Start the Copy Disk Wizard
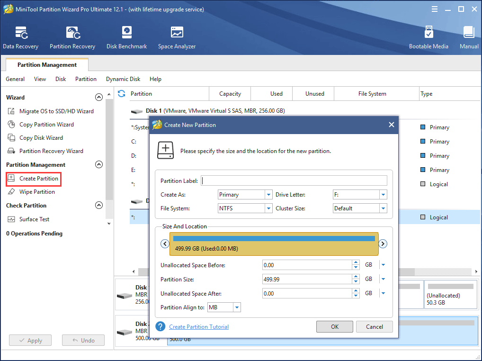The width and height of the screenshot is (482, 361). tap(35, 137)
